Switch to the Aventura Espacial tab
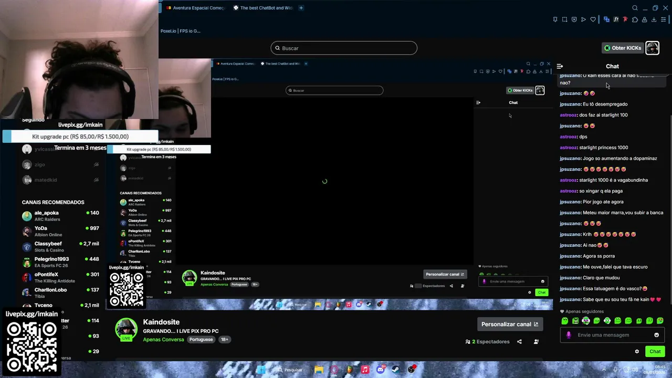This screenshot has width=672, height=378. (195, 8)
